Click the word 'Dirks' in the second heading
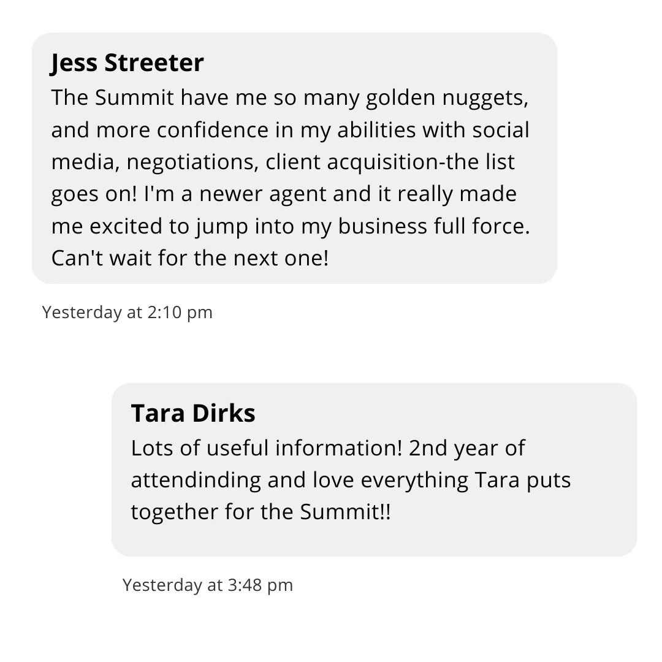 point(224,413)
